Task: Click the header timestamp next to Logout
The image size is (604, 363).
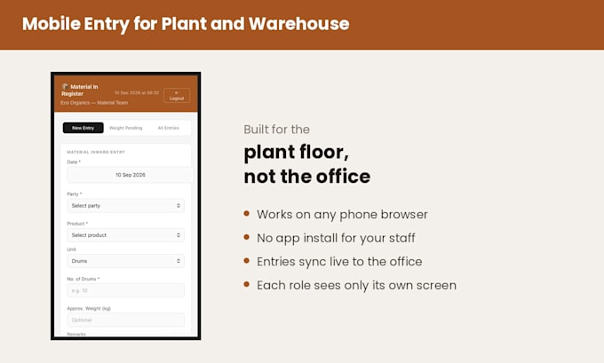Action: pos(137,93)
